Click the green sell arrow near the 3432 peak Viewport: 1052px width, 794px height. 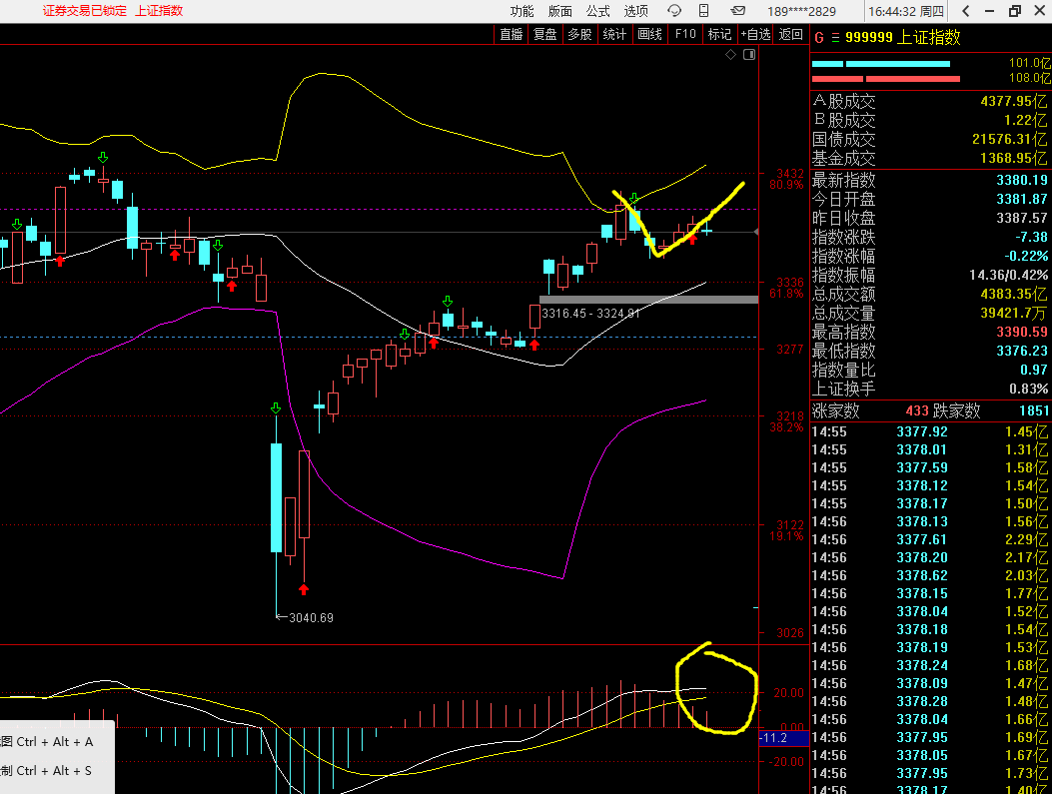[x=103, y=158]
